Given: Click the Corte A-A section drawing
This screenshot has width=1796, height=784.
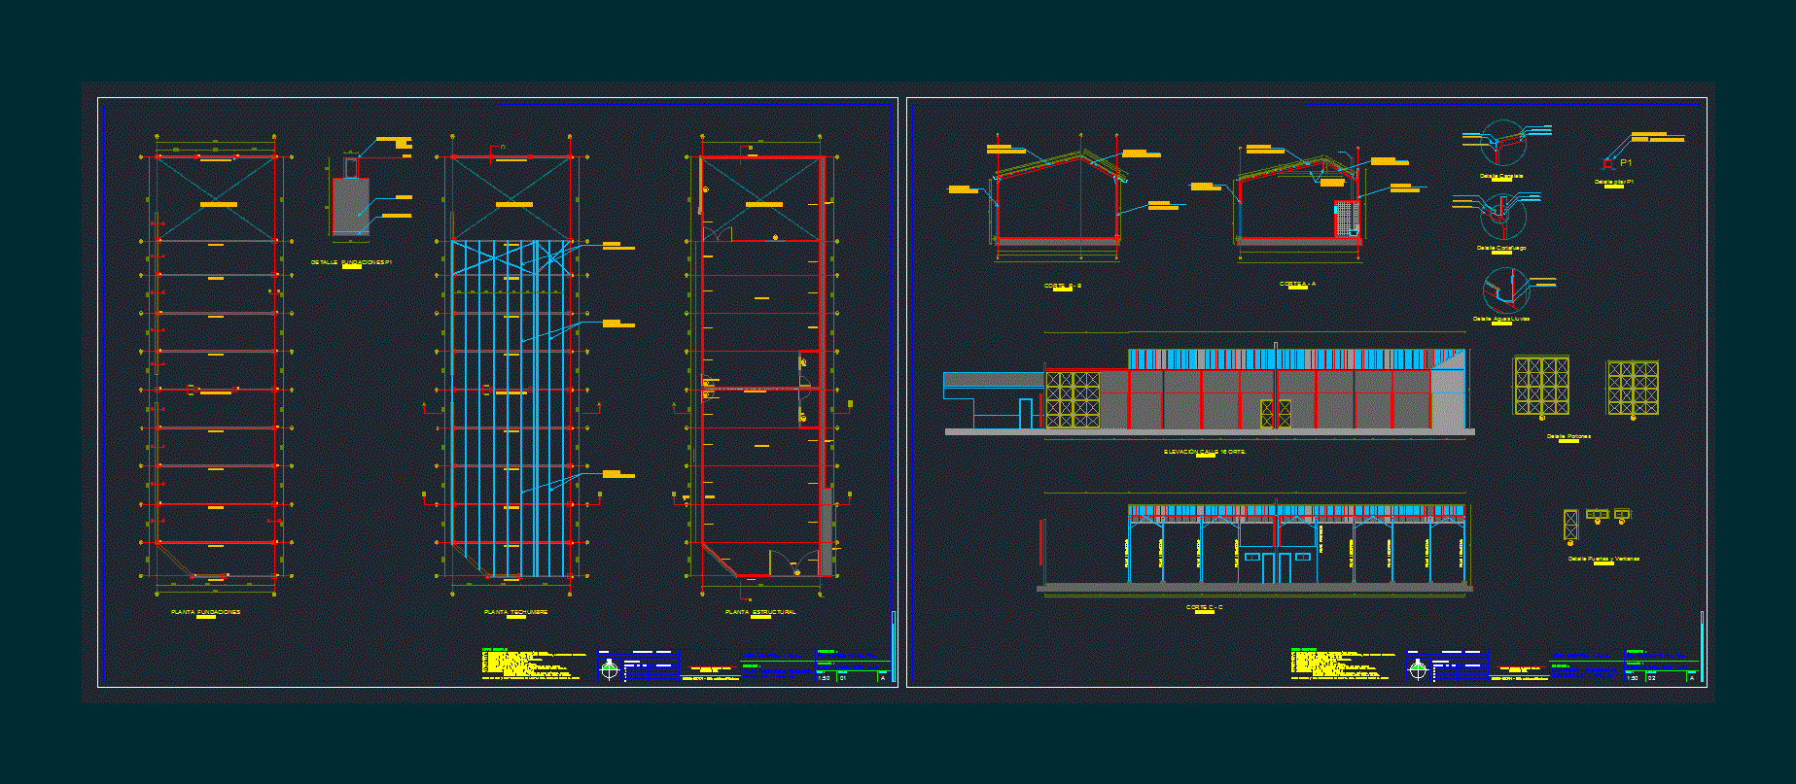Looking at the screenshot, I should pyautogui.click(x=1298, y=199).
